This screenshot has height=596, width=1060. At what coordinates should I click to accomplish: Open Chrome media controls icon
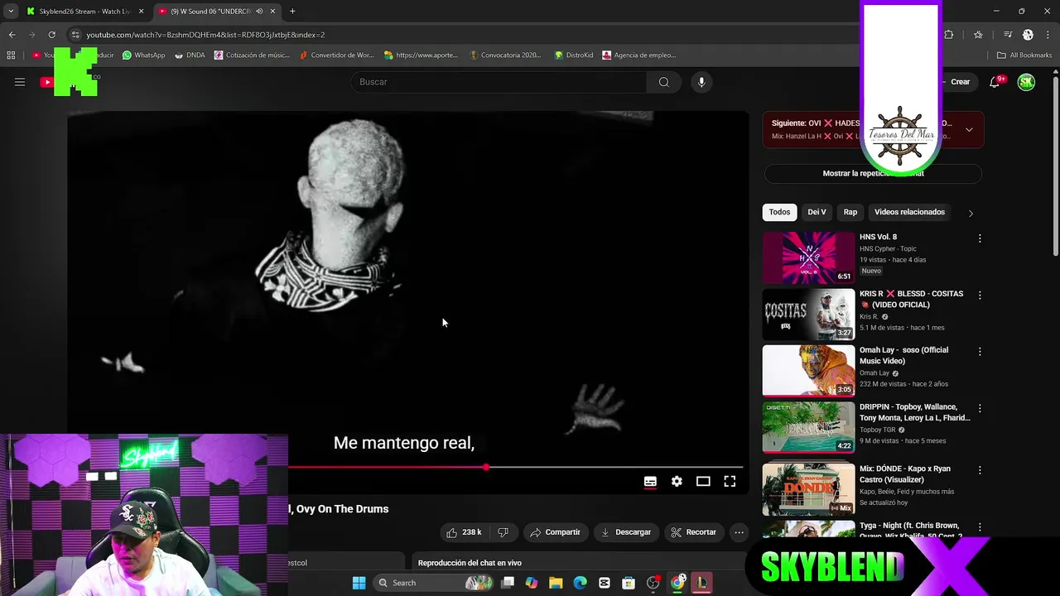coord(1008,35)
